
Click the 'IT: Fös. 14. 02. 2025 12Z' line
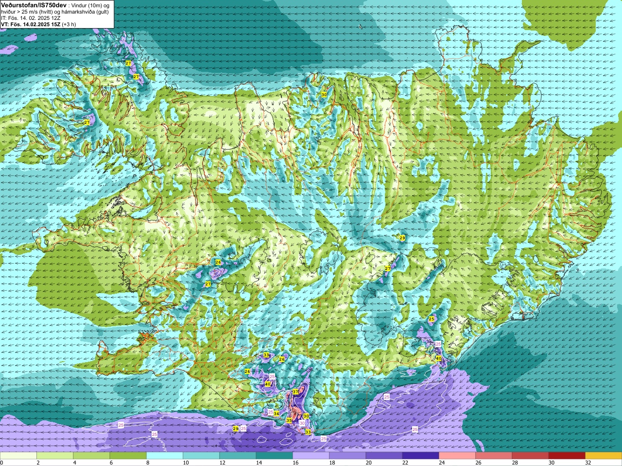coord(31,18)
